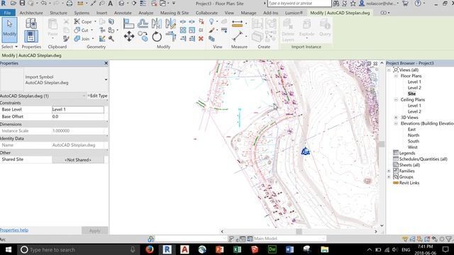The image size is (454, 255).
Task: Click Print in quick access toolbar
Action: [70, 4]
